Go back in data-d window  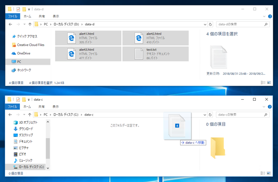point(11,24)
